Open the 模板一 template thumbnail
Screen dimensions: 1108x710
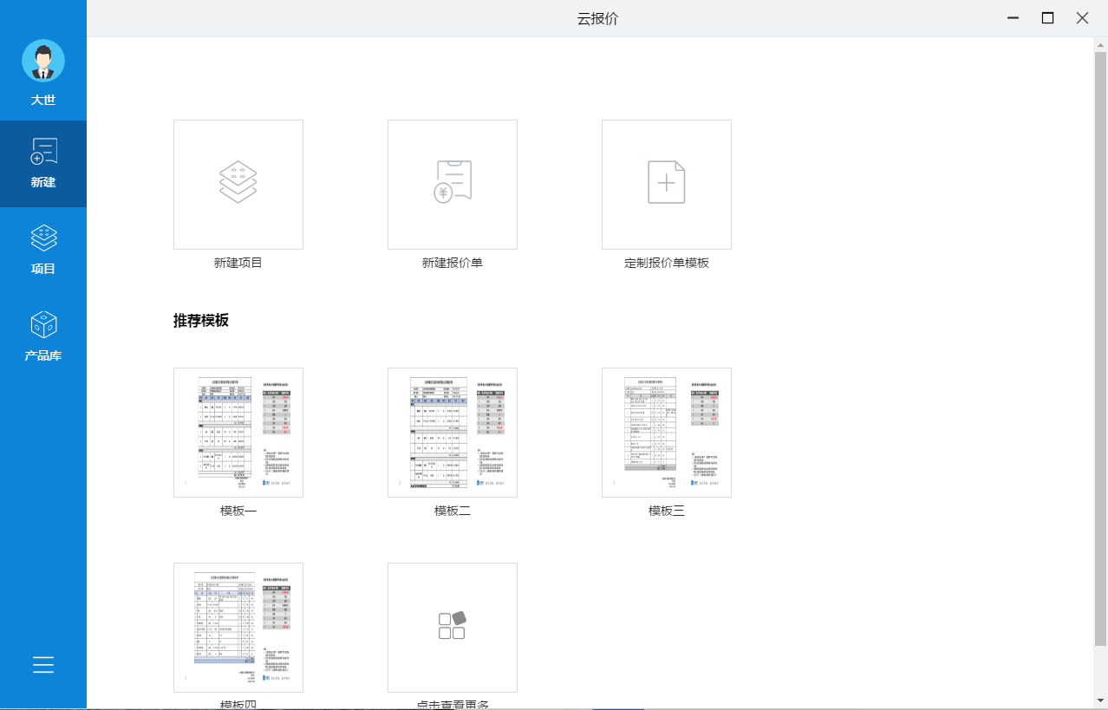pyautogui.click(x=238, y=432)
